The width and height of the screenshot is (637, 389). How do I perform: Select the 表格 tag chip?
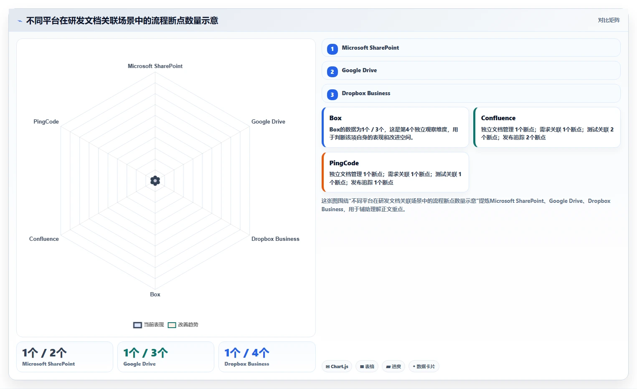(x=367, y=366)
